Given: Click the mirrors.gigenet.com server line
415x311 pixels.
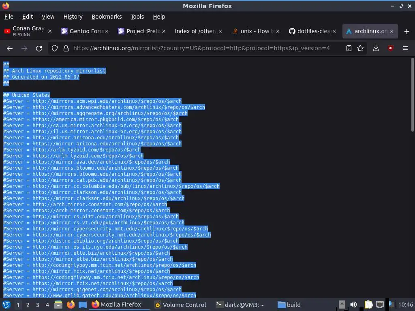Looking at the screenshot, I should pyautogui.click(x=92, y=289).
